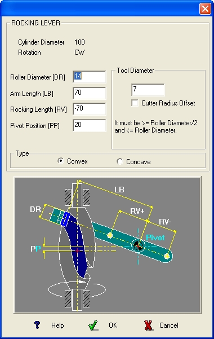Click the blue roller on the cam diagram

tap(65, 219)
